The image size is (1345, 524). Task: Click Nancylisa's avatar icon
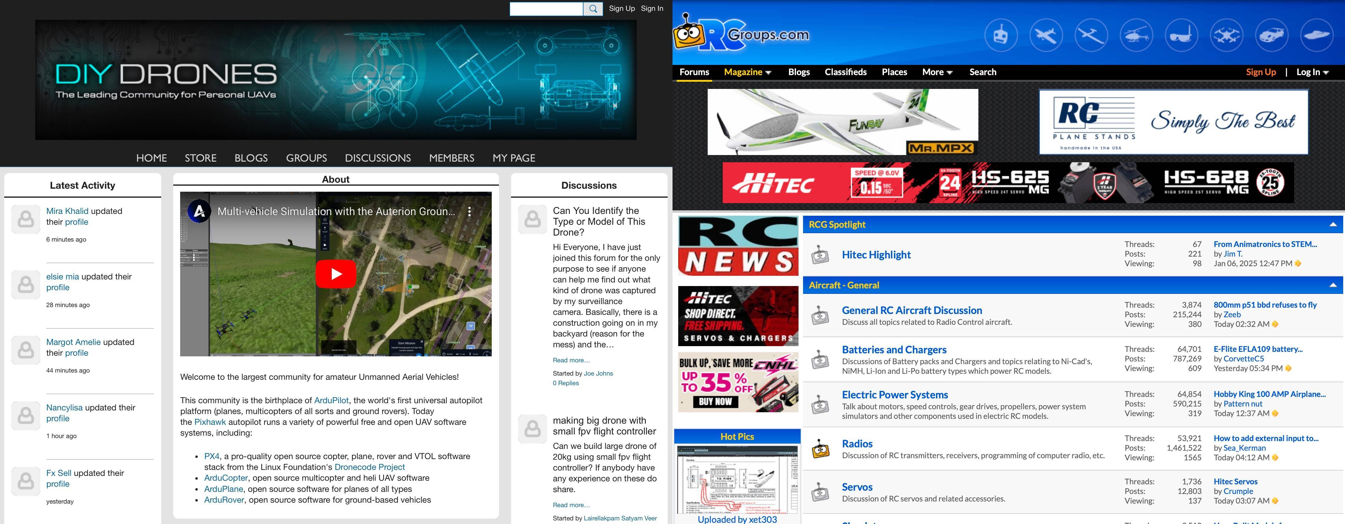click(x=26, y=416)
